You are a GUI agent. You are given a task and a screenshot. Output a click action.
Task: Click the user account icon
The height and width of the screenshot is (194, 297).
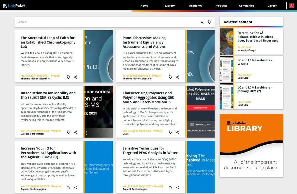click(x=292, y=6)
